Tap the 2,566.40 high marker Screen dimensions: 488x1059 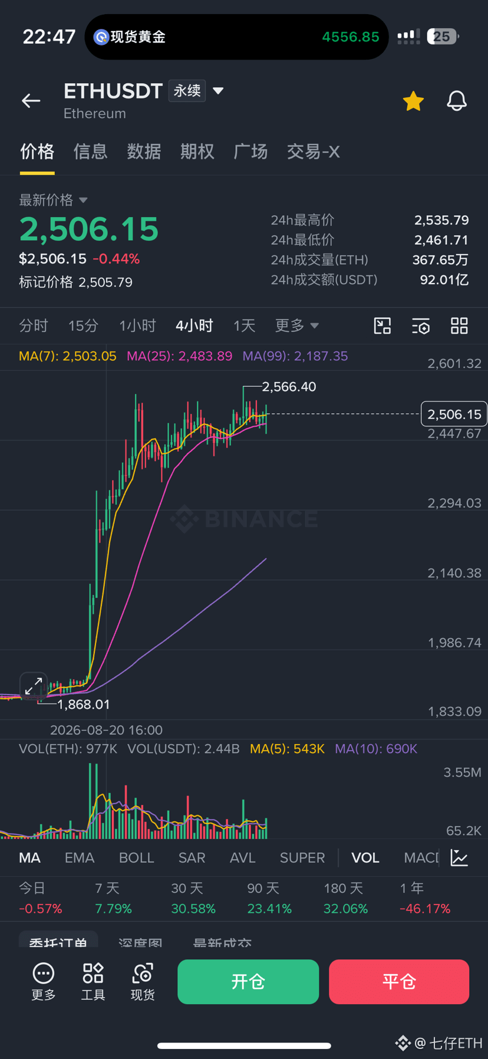(289, 387)
